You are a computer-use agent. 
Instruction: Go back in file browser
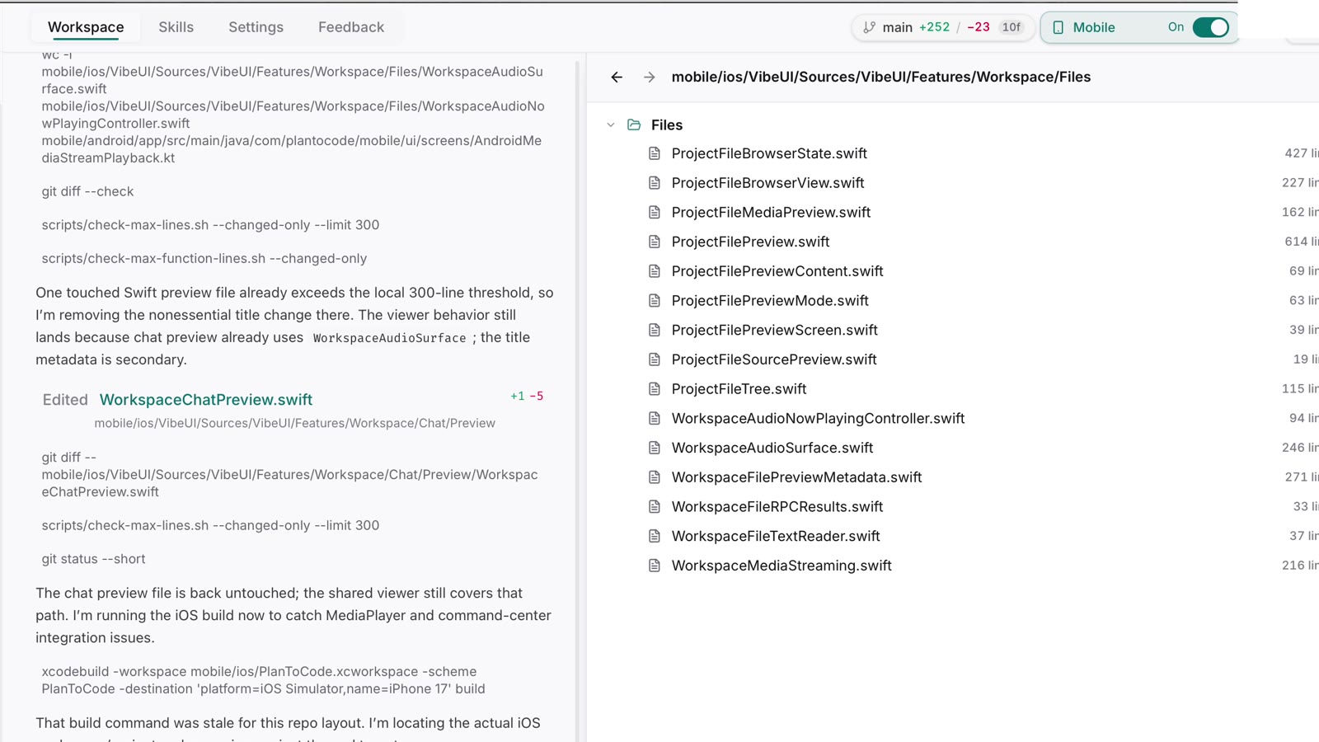pyautogui.click(x=617, y=77)
